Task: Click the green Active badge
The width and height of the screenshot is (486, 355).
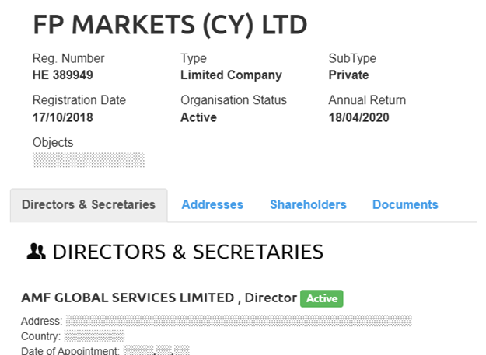Action: pyautogui.click(x=322, y=298)
